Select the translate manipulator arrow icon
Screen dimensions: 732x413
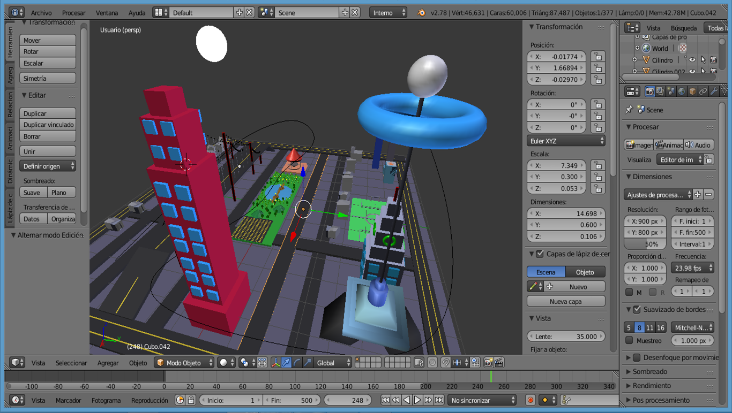(287, 363)
